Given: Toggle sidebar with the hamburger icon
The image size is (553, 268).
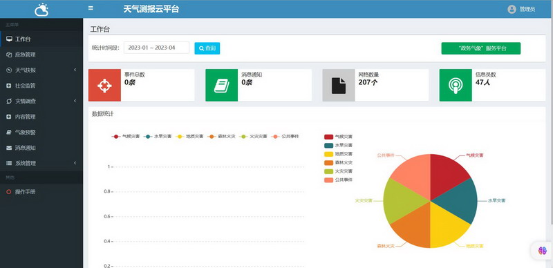Looking at the screenshot, I should [91, 8].
